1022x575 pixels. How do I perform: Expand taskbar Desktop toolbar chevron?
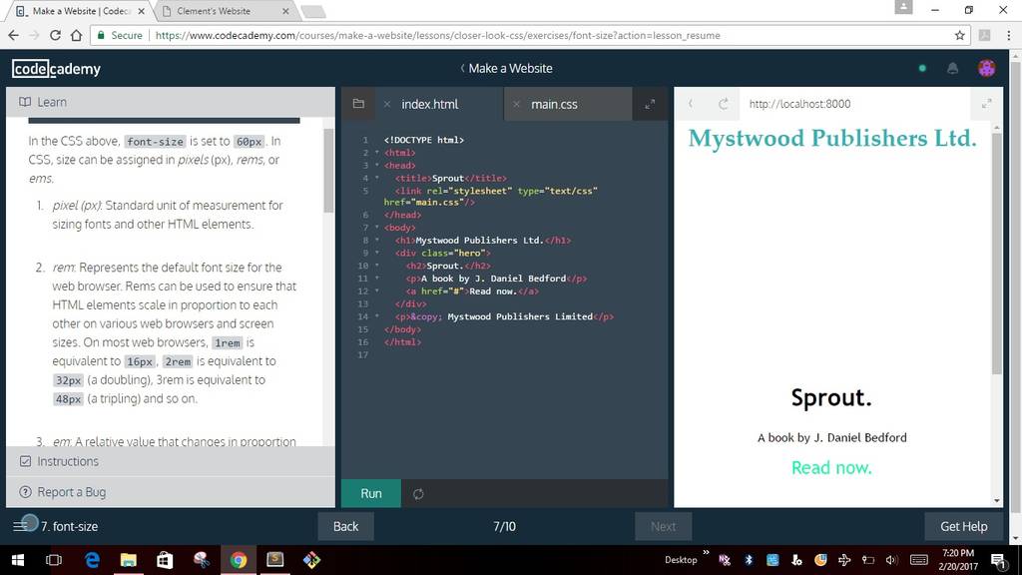[x=706, y=553]
